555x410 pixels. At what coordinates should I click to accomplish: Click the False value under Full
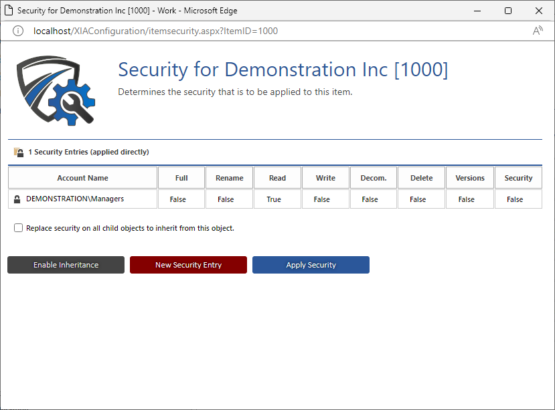(177, 199)
